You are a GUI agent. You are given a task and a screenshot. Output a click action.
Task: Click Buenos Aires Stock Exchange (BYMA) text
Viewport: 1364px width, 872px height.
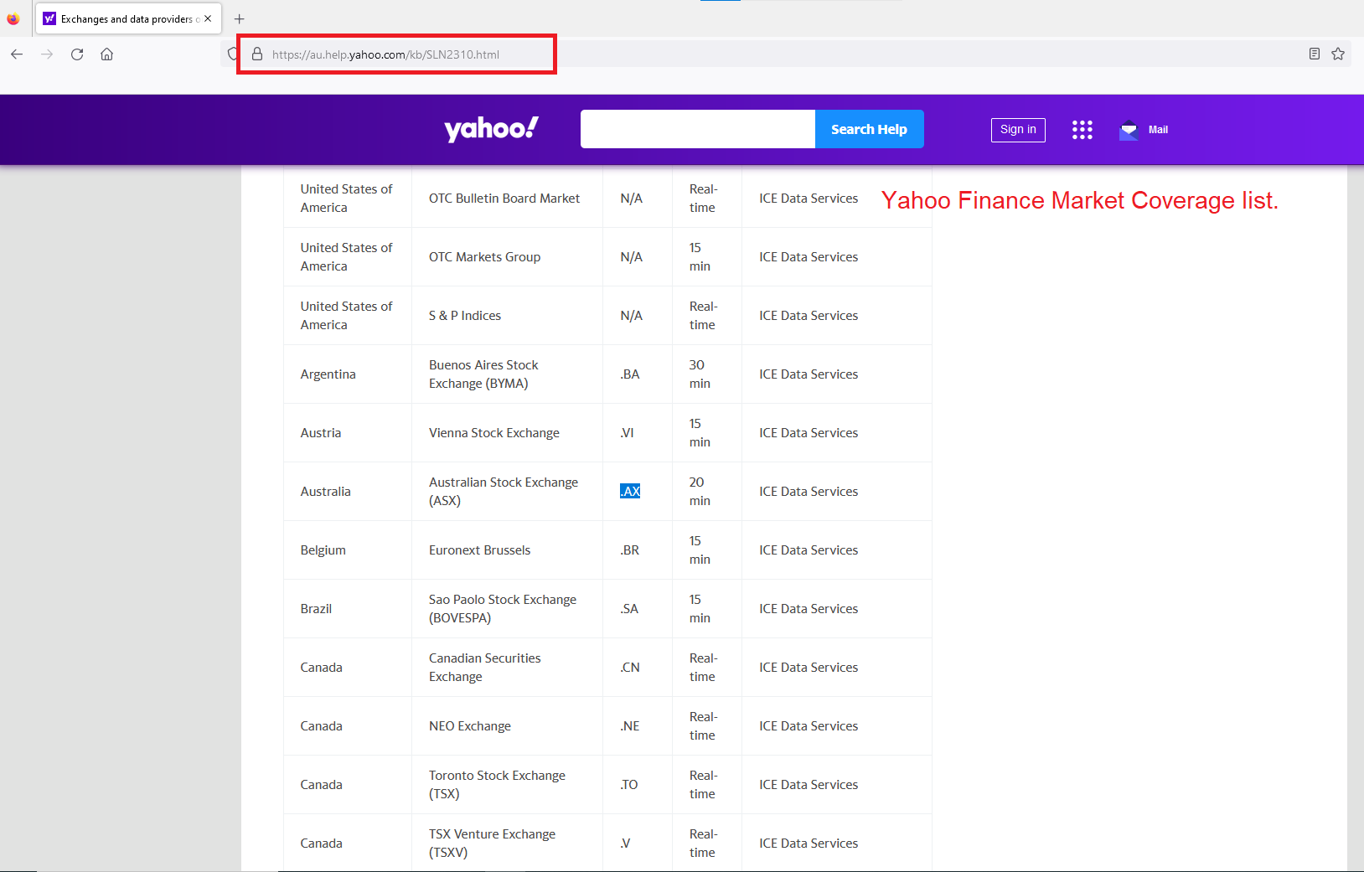coord(483,374)
